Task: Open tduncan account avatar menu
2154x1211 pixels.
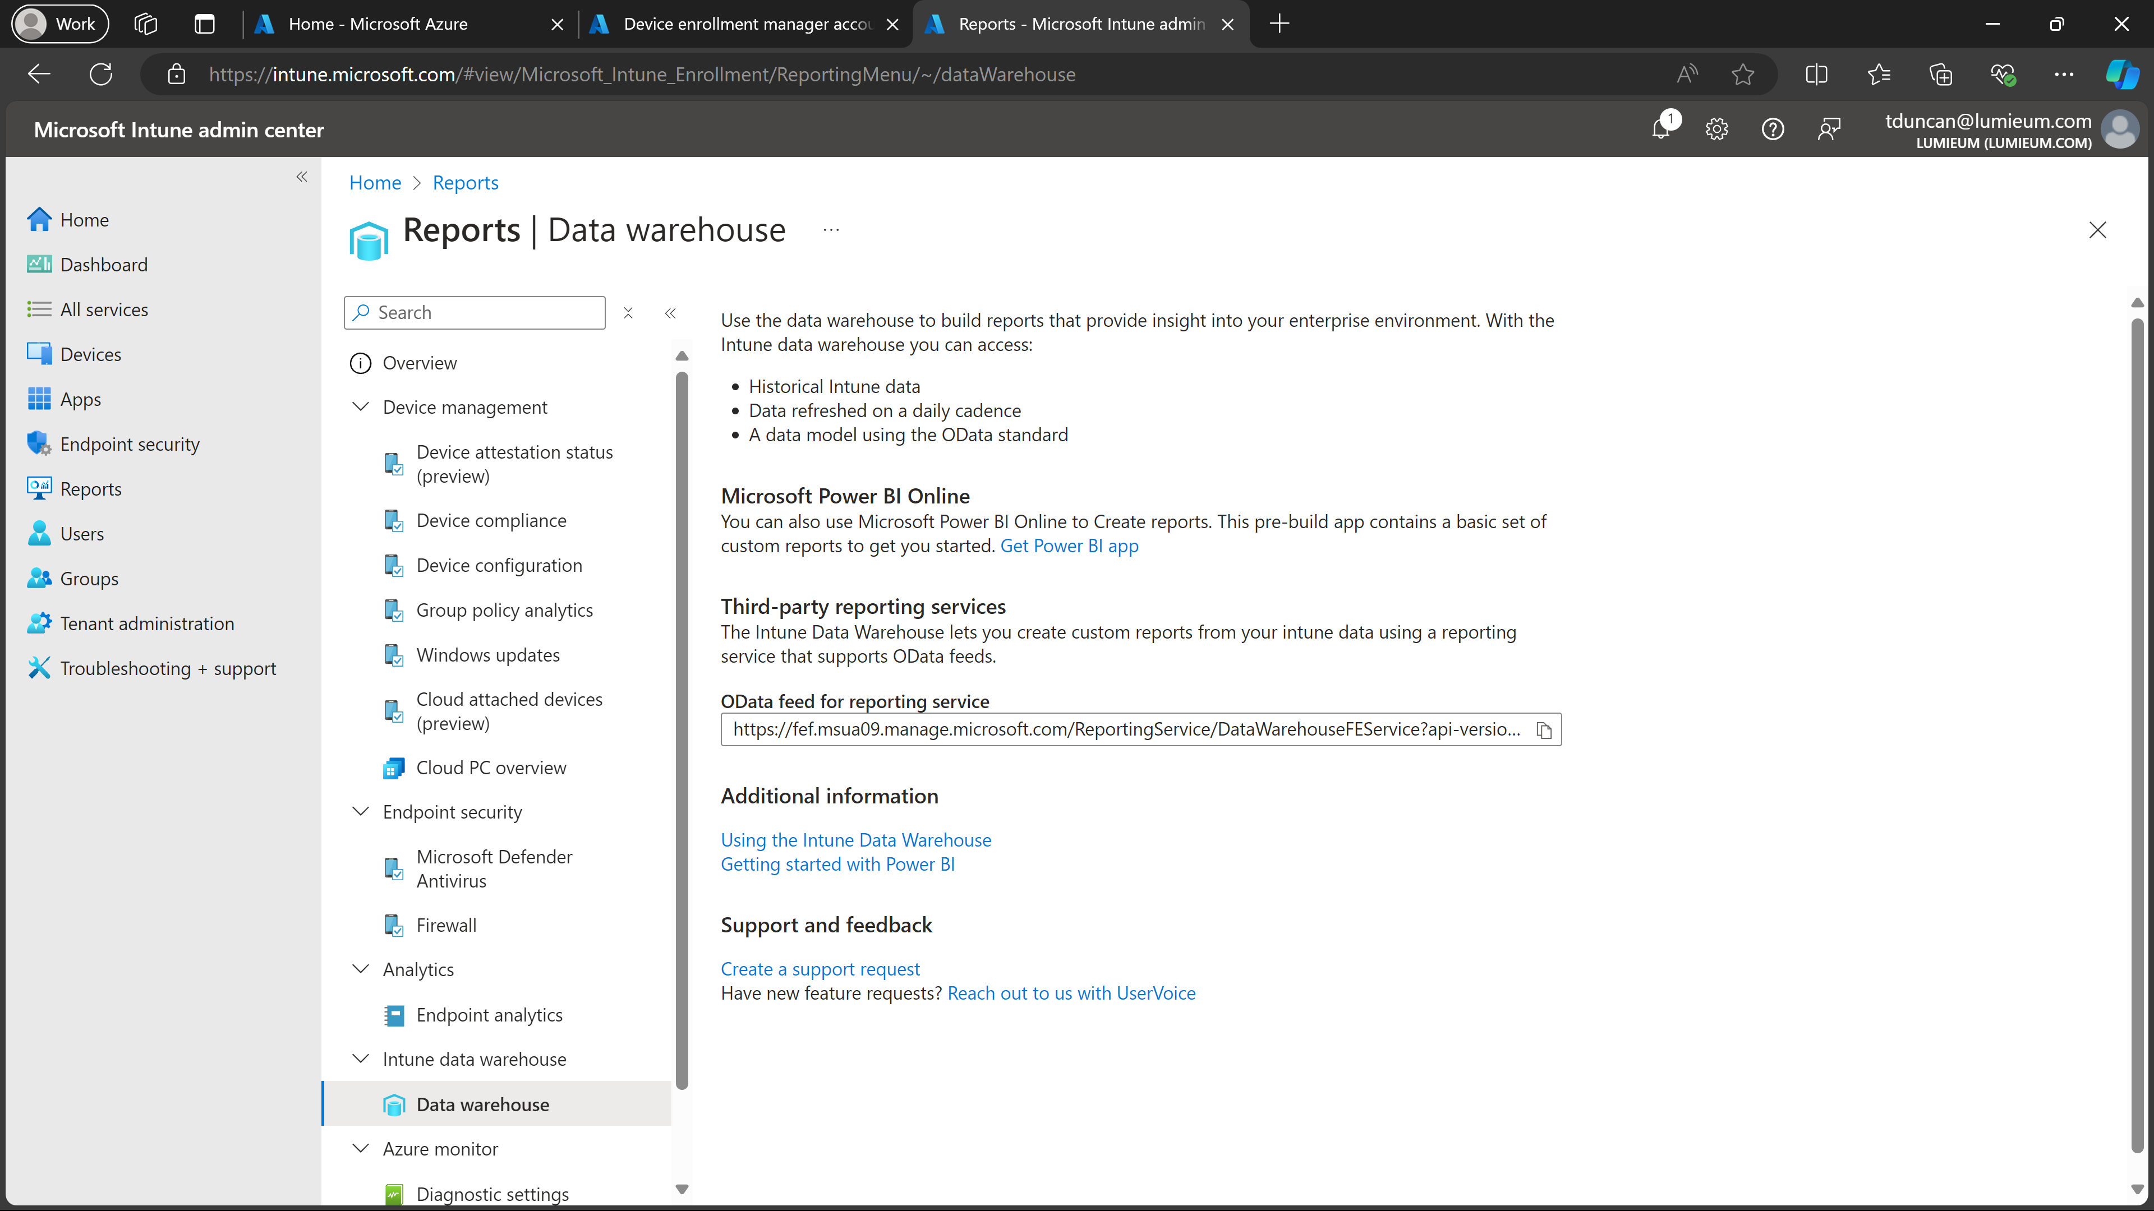Action: [2120, 130]
